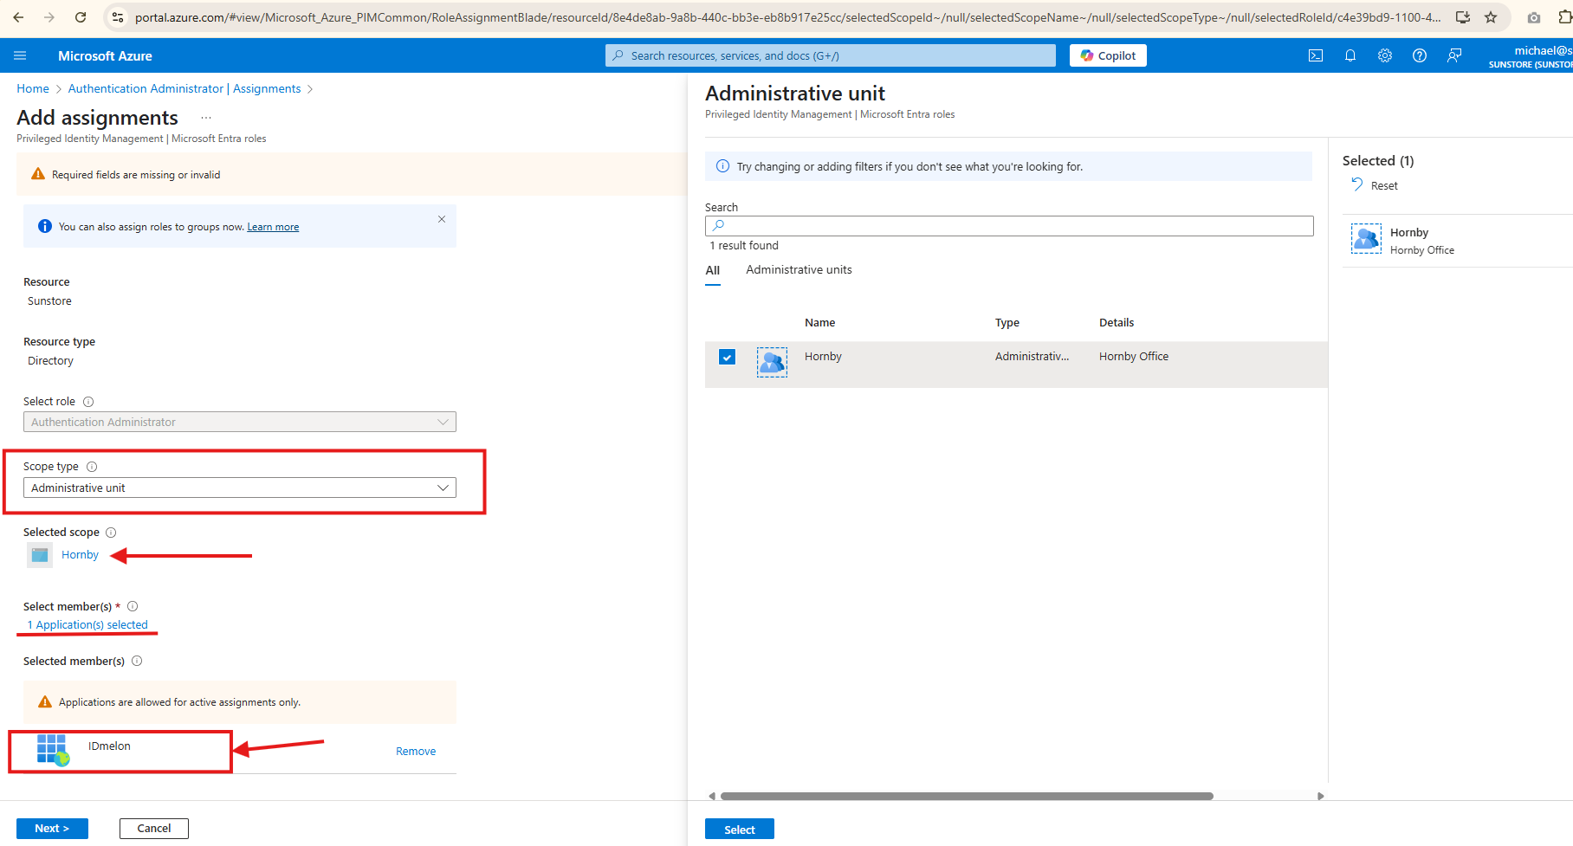The image size is (1573, 846).
Task: Click install app icon in address bar
Action: [1463, 17]
